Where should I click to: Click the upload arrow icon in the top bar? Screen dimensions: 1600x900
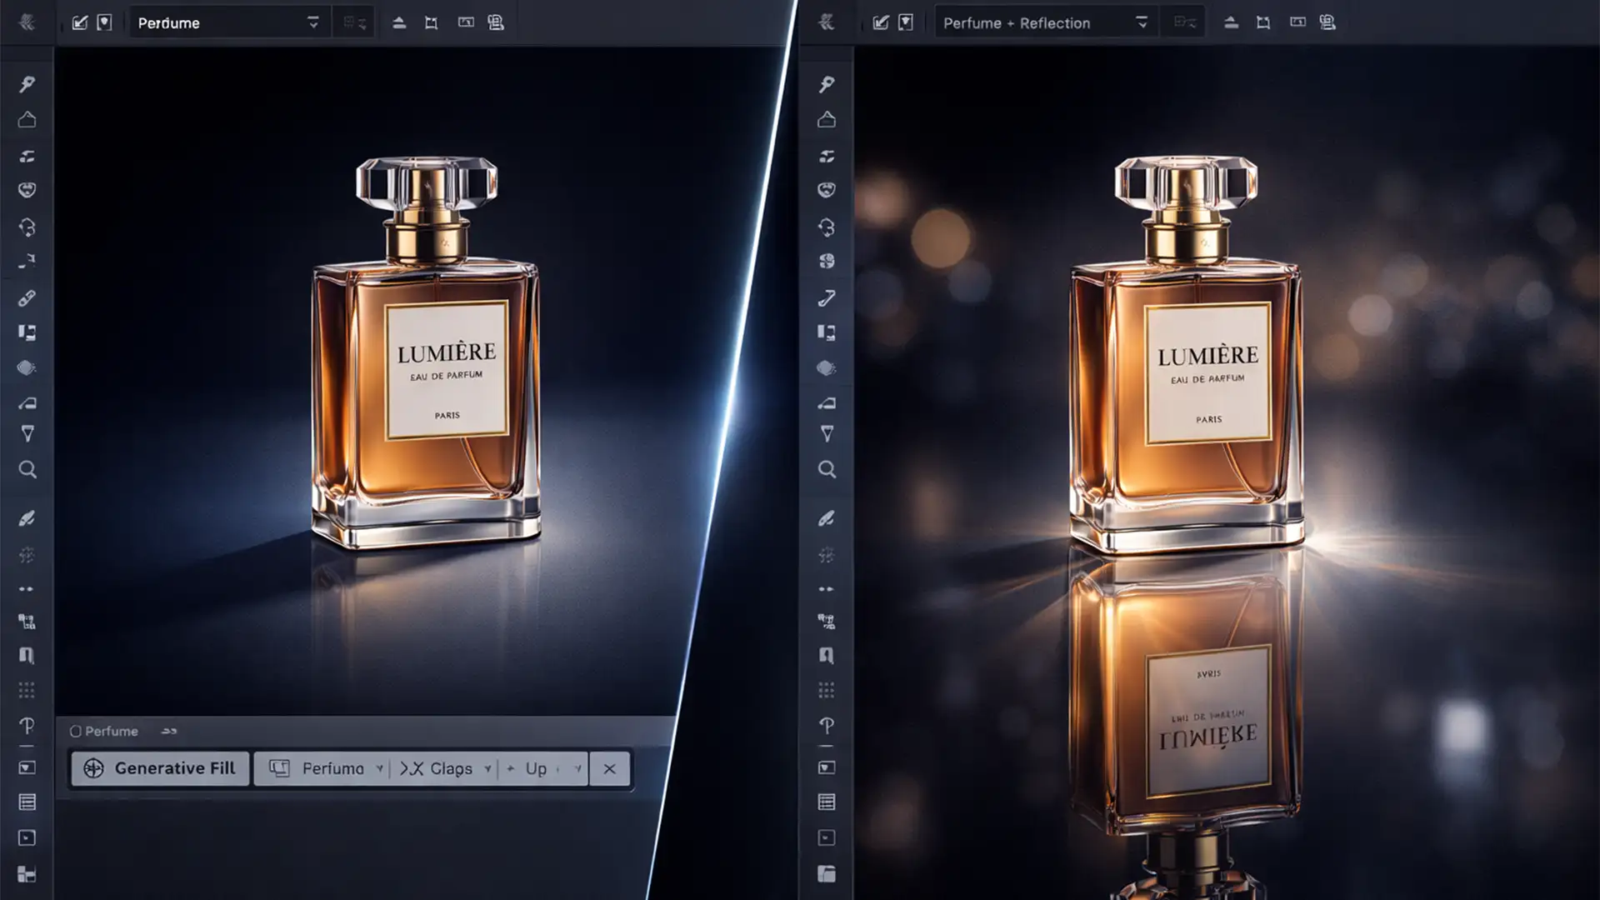[399, 22]
